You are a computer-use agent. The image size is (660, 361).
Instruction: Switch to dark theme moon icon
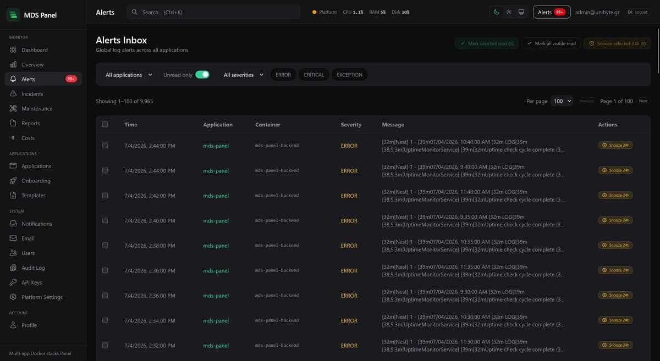(x=497, y=12)
